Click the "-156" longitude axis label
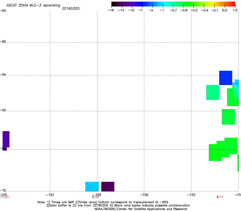This screenshot has height=211, width=241. [144, 195]
